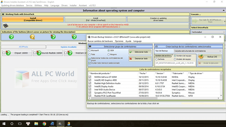Image resolution: width=226 pixels, height=127 pixels.
Task: Uncheck Realtek High Definition Audio driver
Action: pos(90,83)
